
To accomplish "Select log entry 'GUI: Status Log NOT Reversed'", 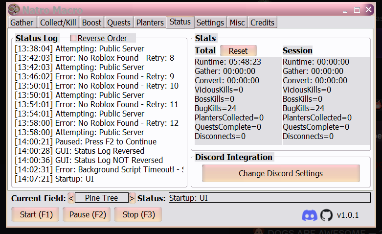I will (89, 160).
